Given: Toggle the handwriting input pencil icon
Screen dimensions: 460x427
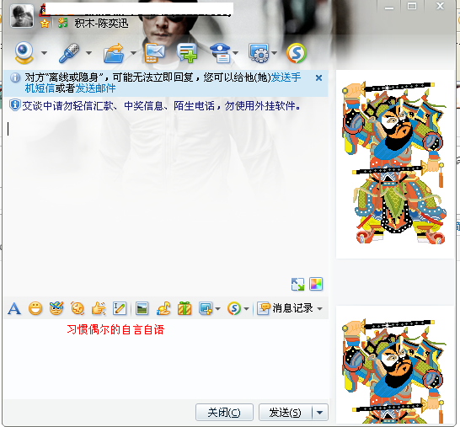Looking at the screenshot, I should click(120, 308).
